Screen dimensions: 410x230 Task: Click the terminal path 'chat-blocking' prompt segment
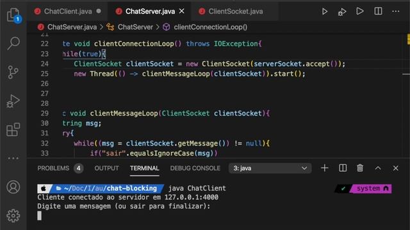[131, 188]
